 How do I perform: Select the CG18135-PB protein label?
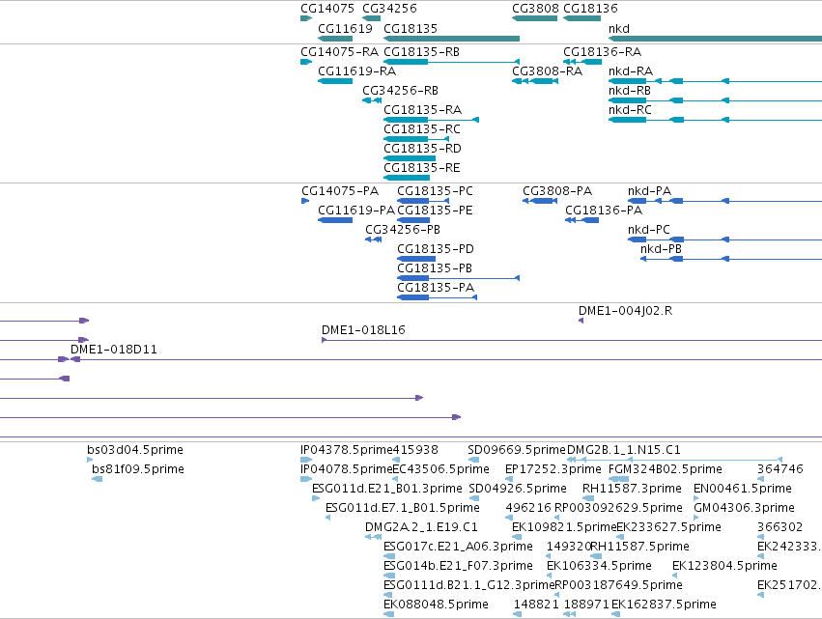(x=435, y=268)
